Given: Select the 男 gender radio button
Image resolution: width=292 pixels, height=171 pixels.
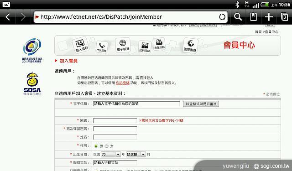Looking at the screenshot, I should coord(96,146).
